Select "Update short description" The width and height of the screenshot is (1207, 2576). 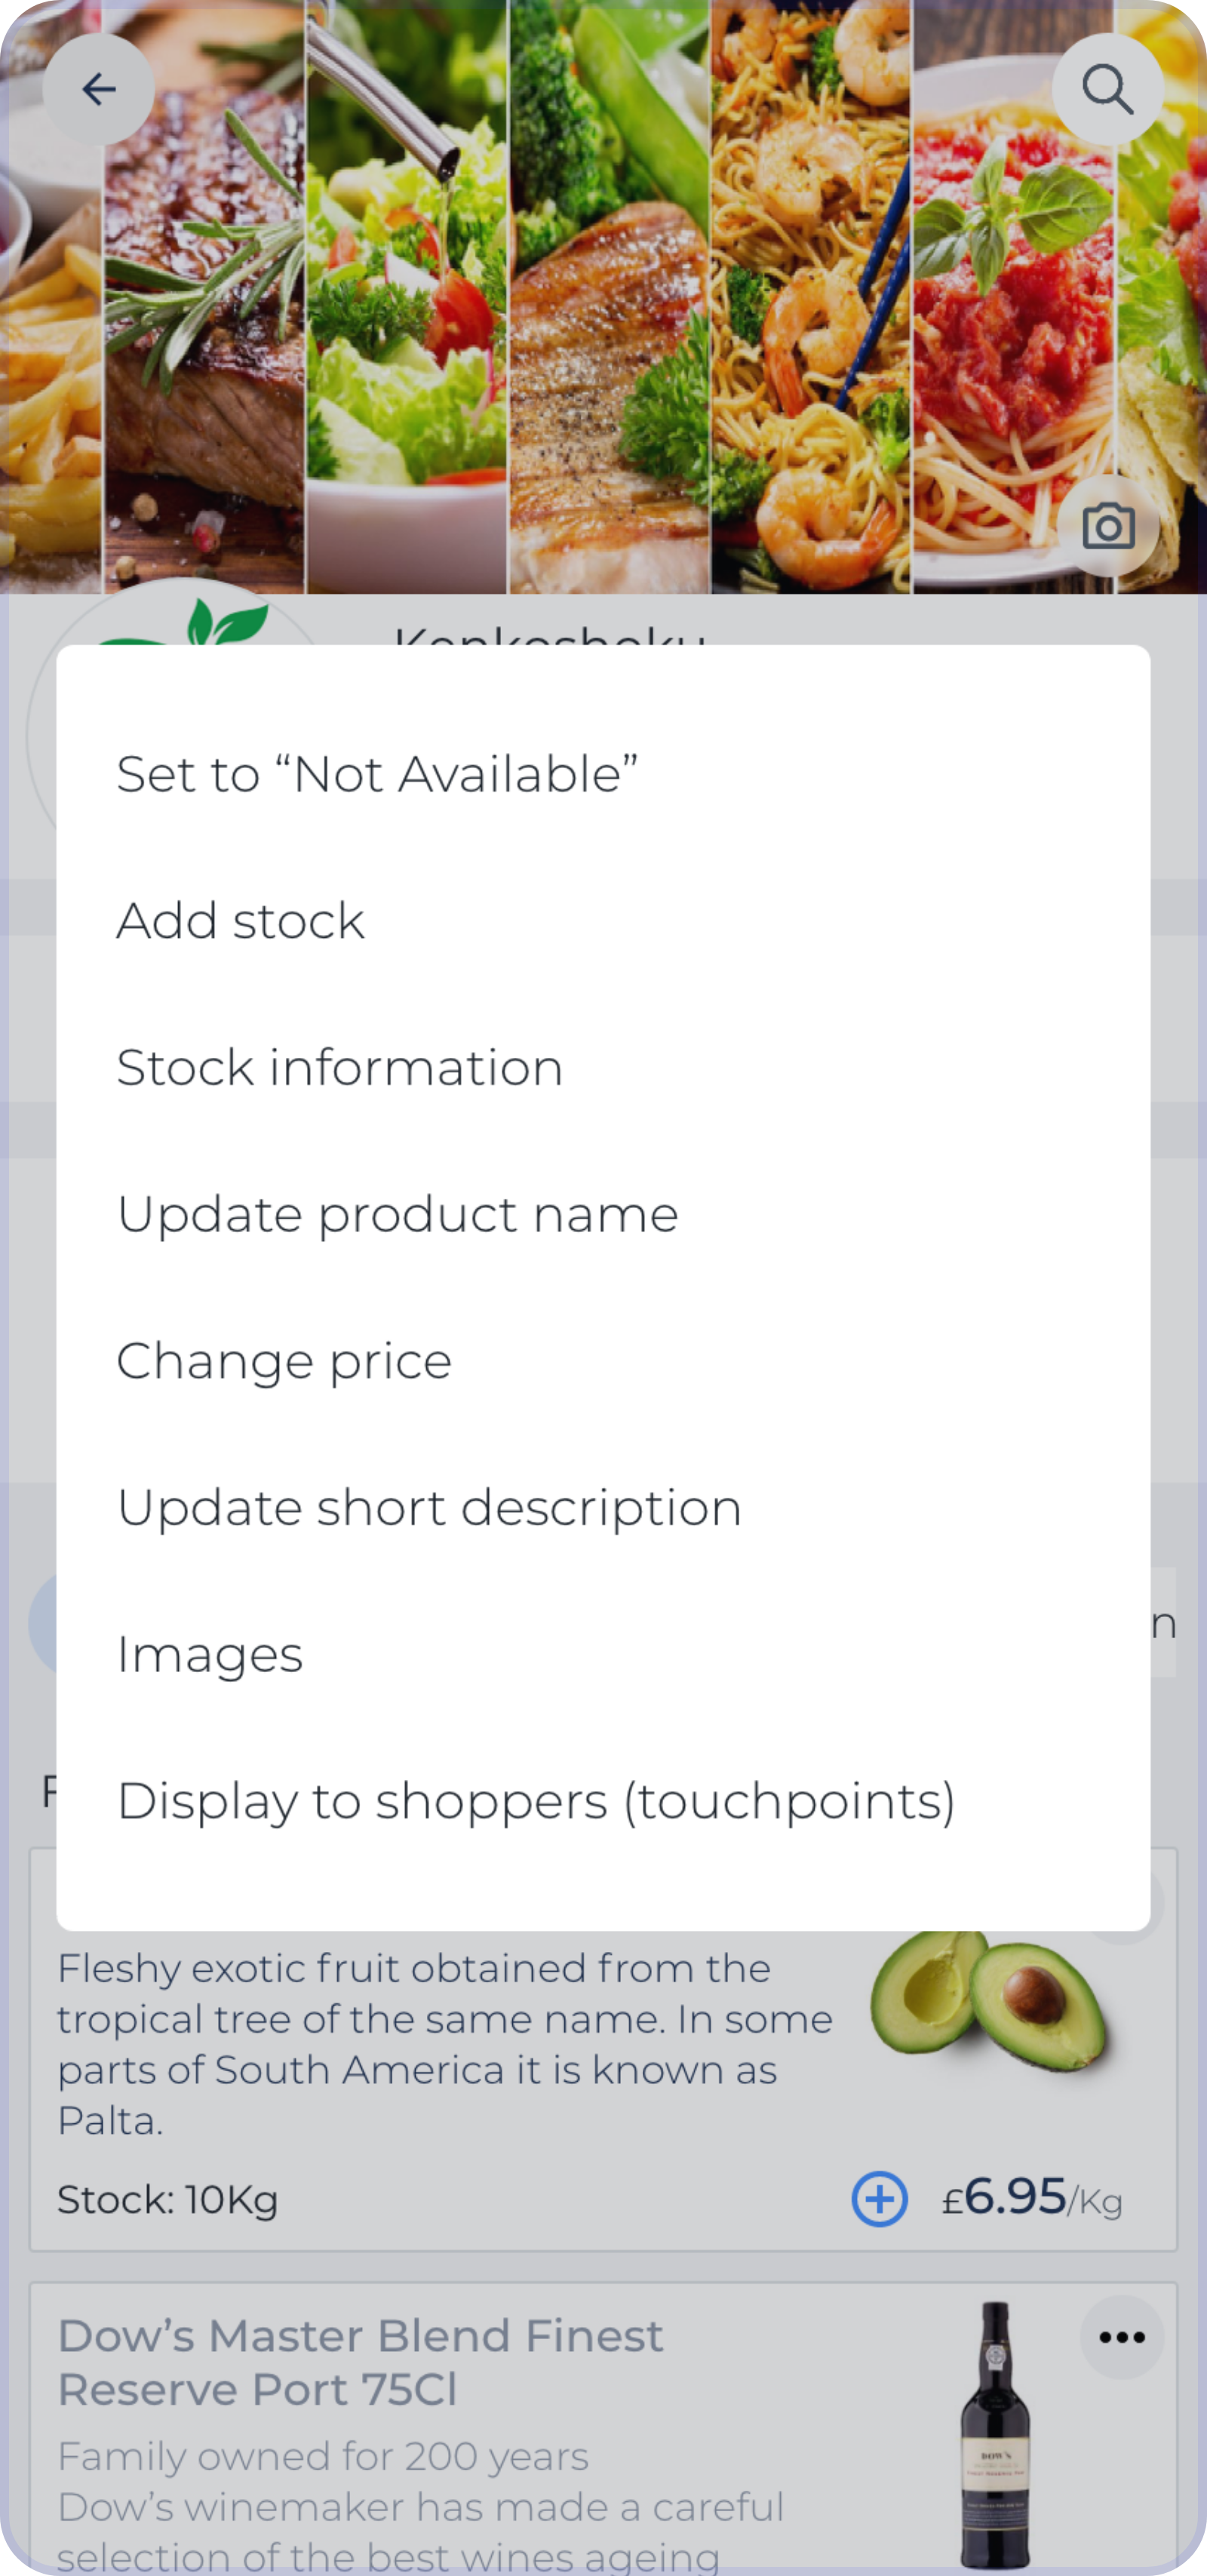tap(428, 1507)
